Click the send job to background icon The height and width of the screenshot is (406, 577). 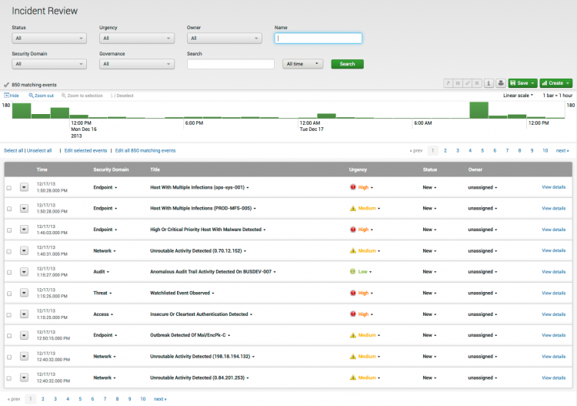(449, 83)
